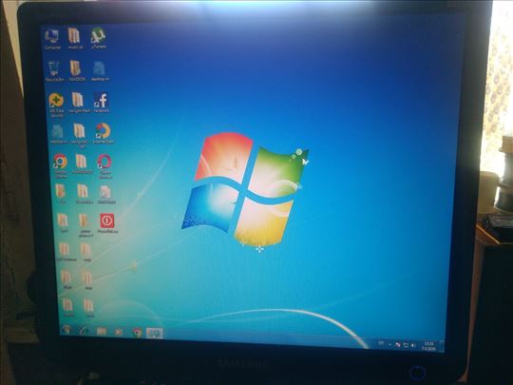The width and height of the screenshot is (513, 385).
Task: Open the file explorer folder in taskbar
Action: [x=102, y=332]
